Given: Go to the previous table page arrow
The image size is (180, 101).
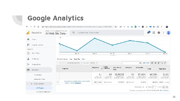Looking at the screenshot, I should coord(164,87).
